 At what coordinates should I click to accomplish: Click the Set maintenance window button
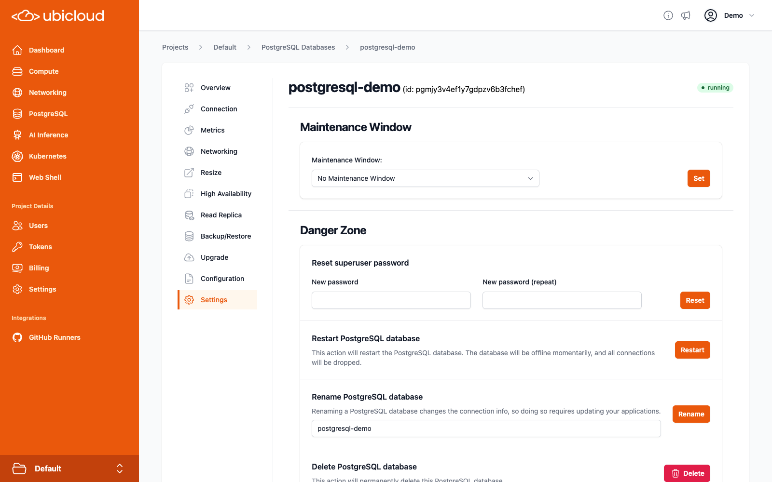tap(699, 178)
